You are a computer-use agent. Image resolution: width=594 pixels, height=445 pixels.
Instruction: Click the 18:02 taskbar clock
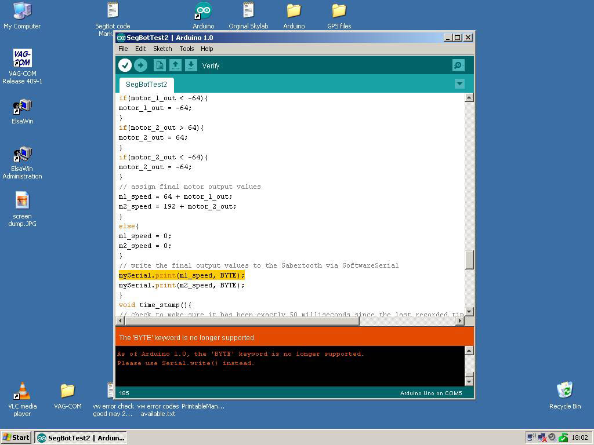click(579, 438)
